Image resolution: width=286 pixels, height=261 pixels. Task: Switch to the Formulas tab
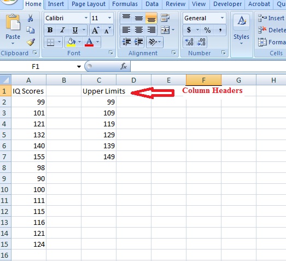click(x=125, y=4)
